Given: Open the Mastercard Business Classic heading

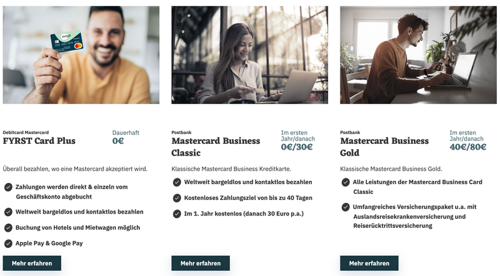Looking at the screenshot, I should click(x=215, y=146).
